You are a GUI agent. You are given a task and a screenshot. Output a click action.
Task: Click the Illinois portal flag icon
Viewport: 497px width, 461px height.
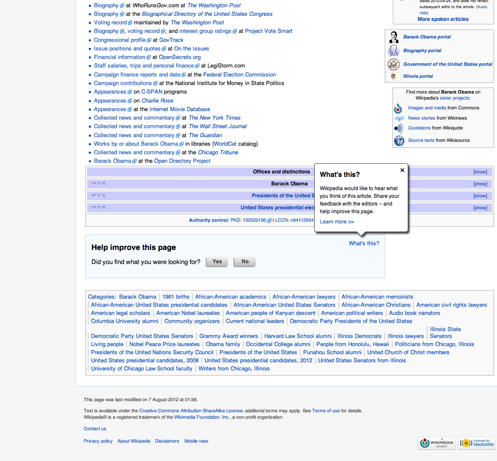click(394, 76)
